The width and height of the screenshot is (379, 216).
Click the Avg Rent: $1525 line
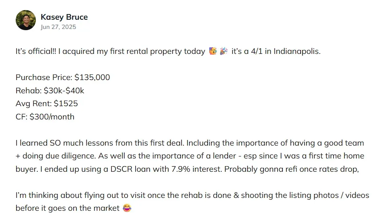click(47, 104)
